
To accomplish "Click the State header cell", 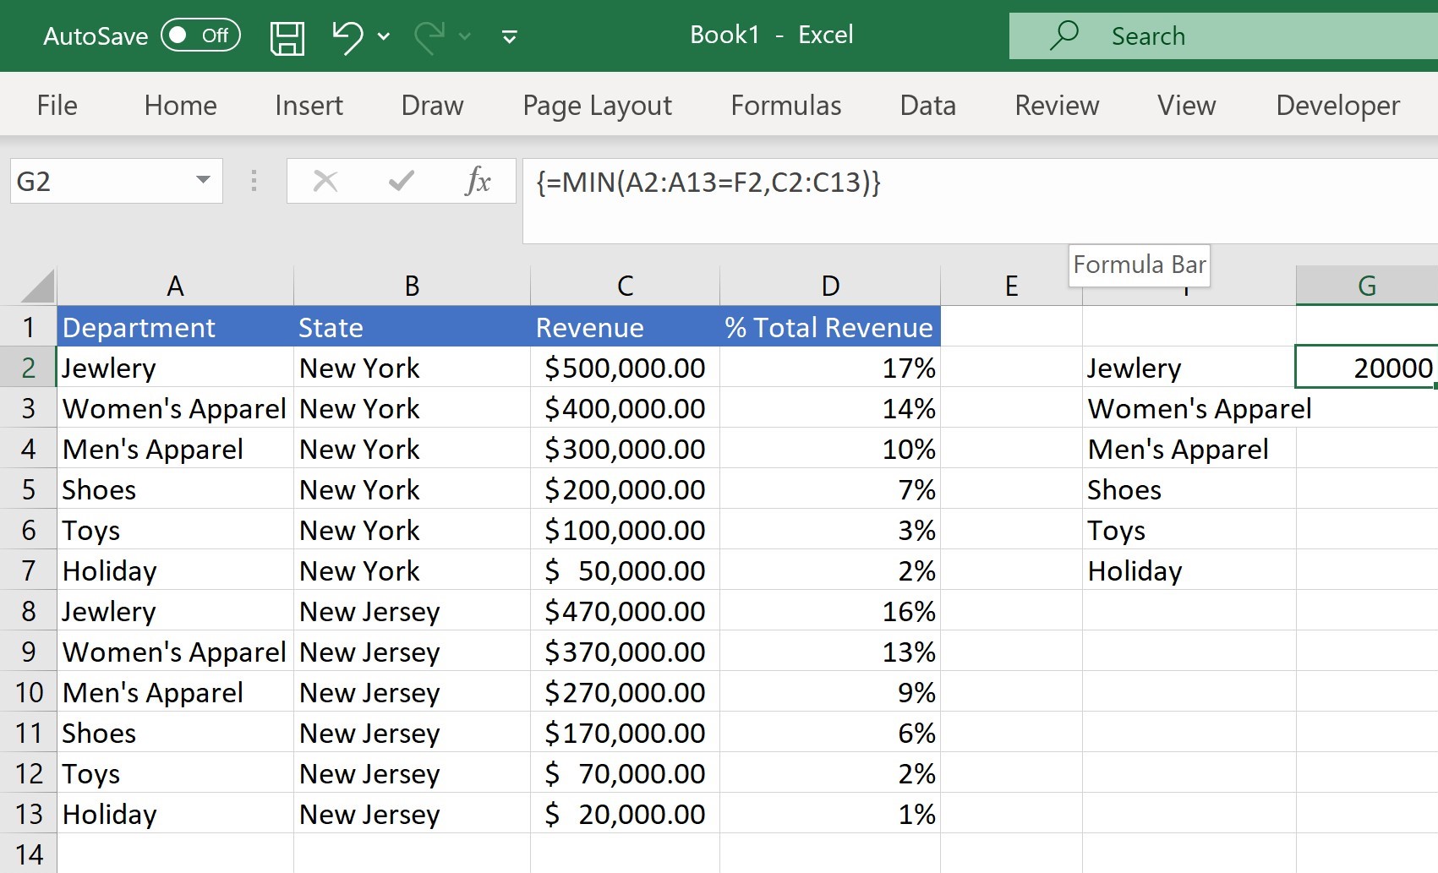I will 412,327.
